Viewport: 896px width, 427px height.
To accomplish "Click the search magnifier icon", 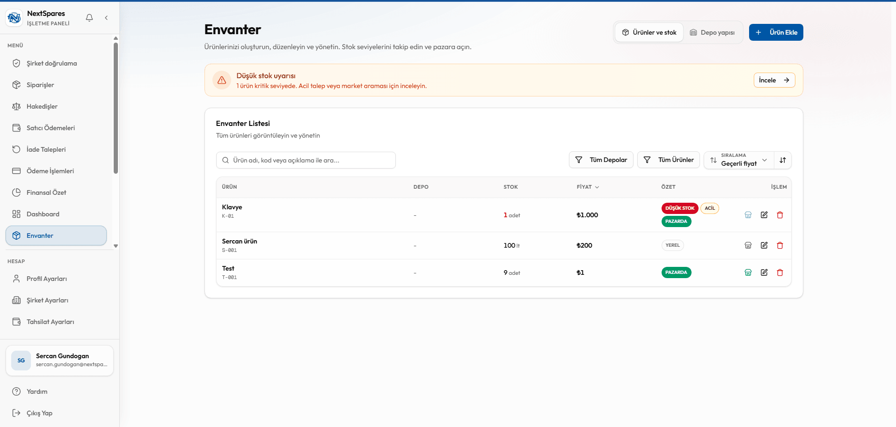I will pyautogui.click(x=226, y=160).
